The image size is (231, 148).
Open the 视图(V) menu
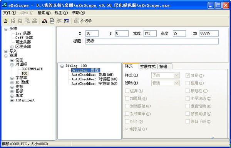coord(61,13)
